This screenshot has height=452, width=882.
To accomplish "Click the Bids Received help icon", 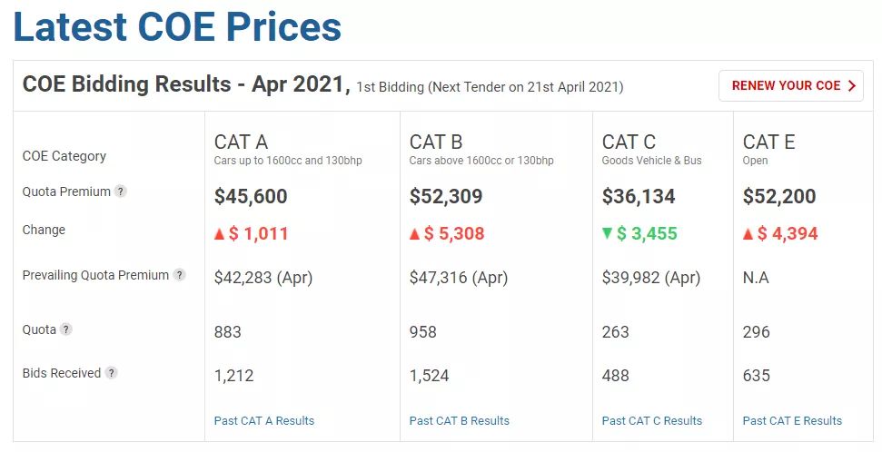I will coord(111,373).
